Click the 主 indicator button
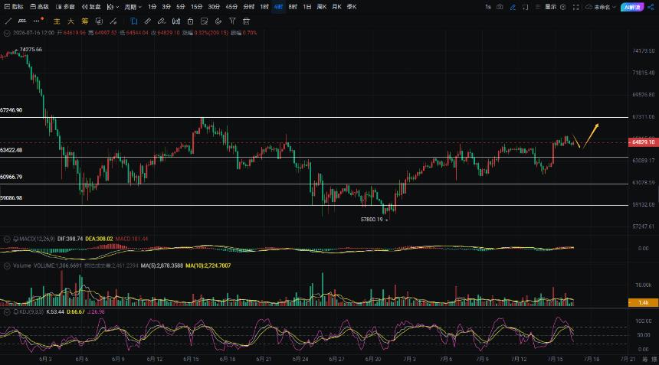Image resolution: width=659 pixels, height=365 pixels. (57, 21)
